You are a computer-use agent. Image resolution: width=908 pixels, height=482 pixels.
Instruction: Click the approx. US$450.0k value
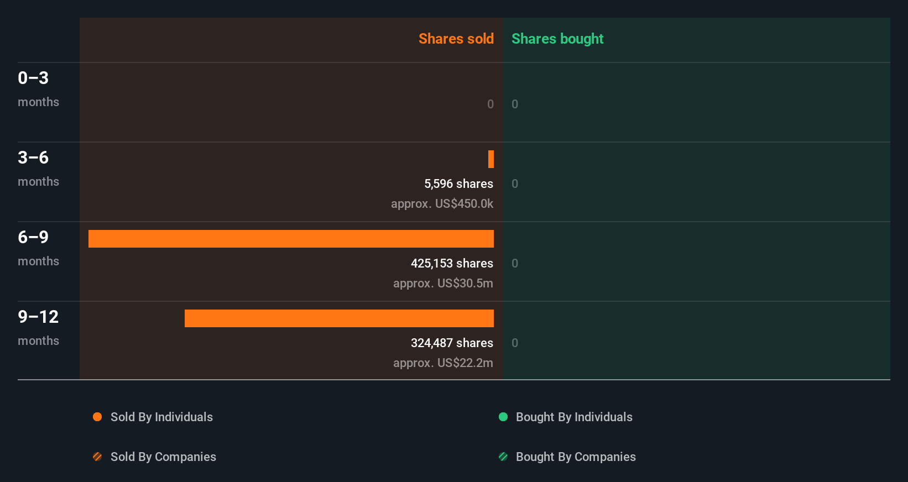click(x=442, y=203)
